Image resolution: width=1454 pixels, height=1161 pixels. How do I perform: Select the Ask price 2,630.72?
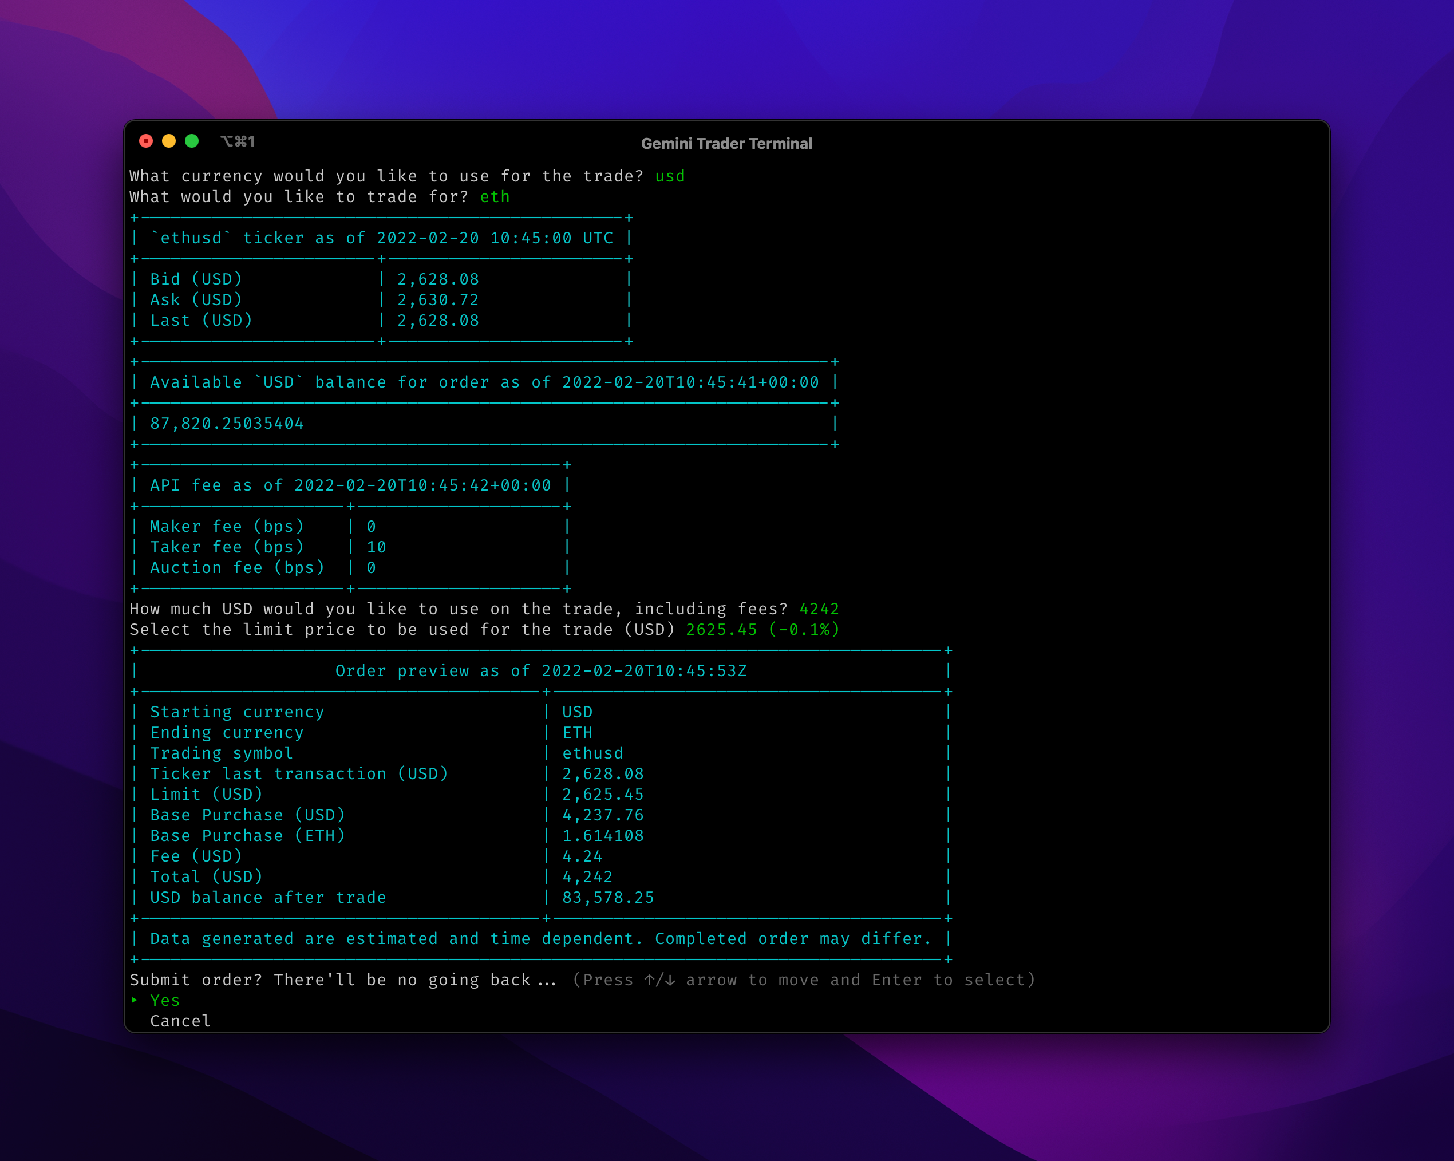pos(438,300)
